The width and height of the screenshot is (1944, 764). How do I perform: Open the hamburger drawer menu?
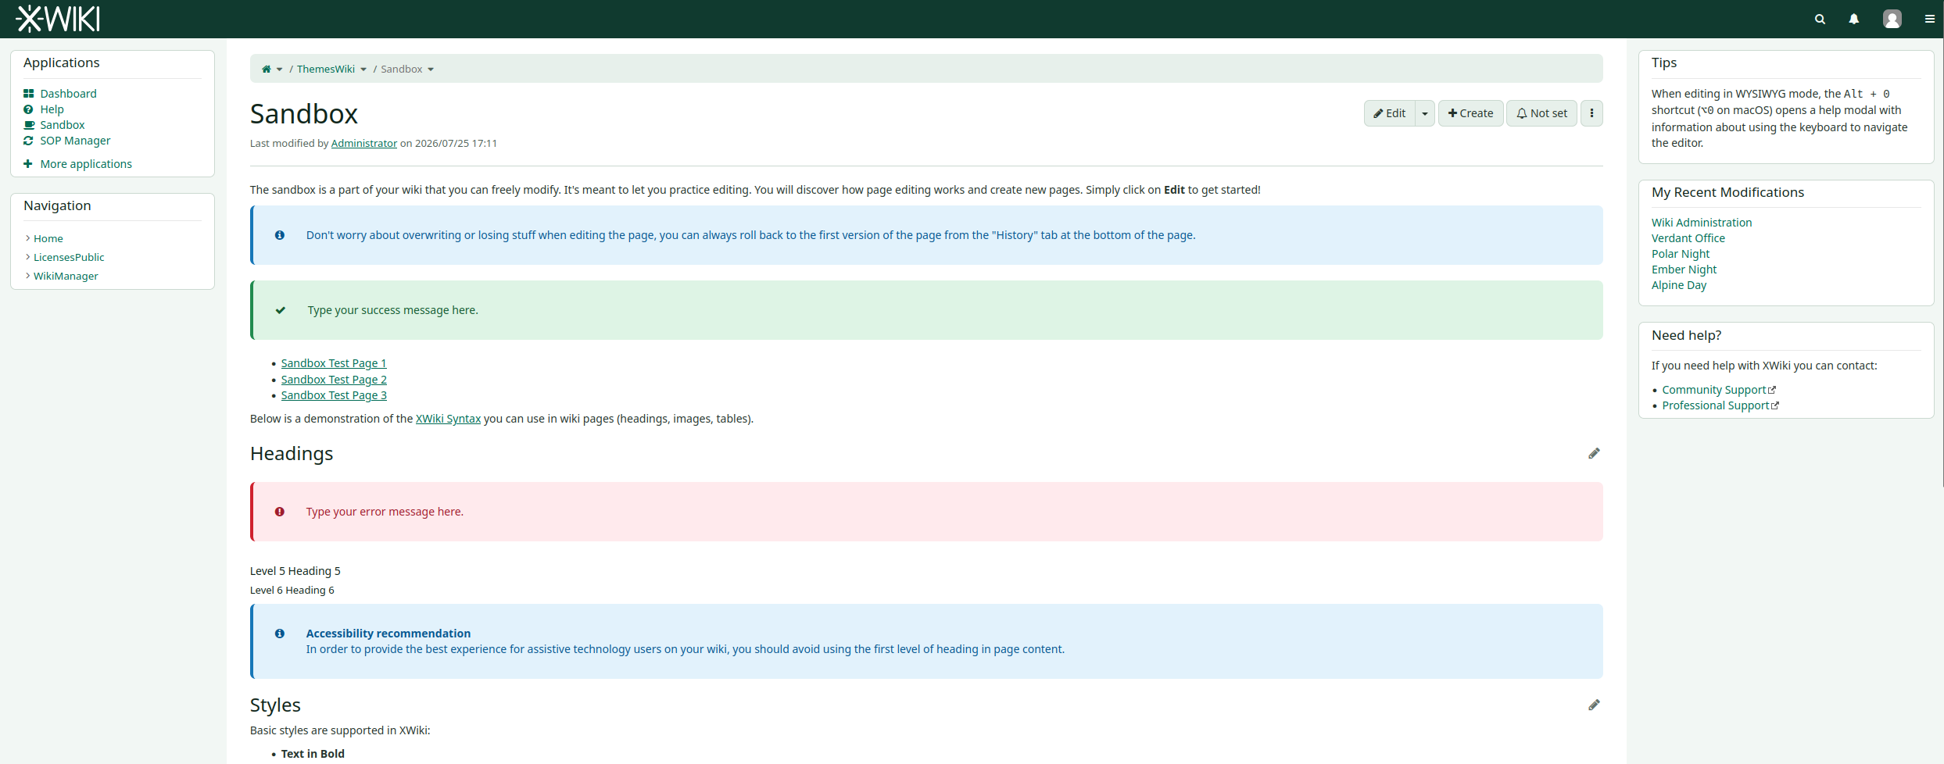(1929, 19)
